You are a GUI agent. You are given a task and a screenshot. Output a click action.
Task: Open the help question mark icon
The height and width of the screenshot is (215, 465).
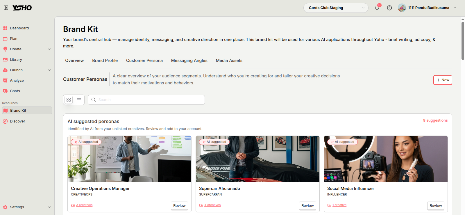click(x=389, y=8)
